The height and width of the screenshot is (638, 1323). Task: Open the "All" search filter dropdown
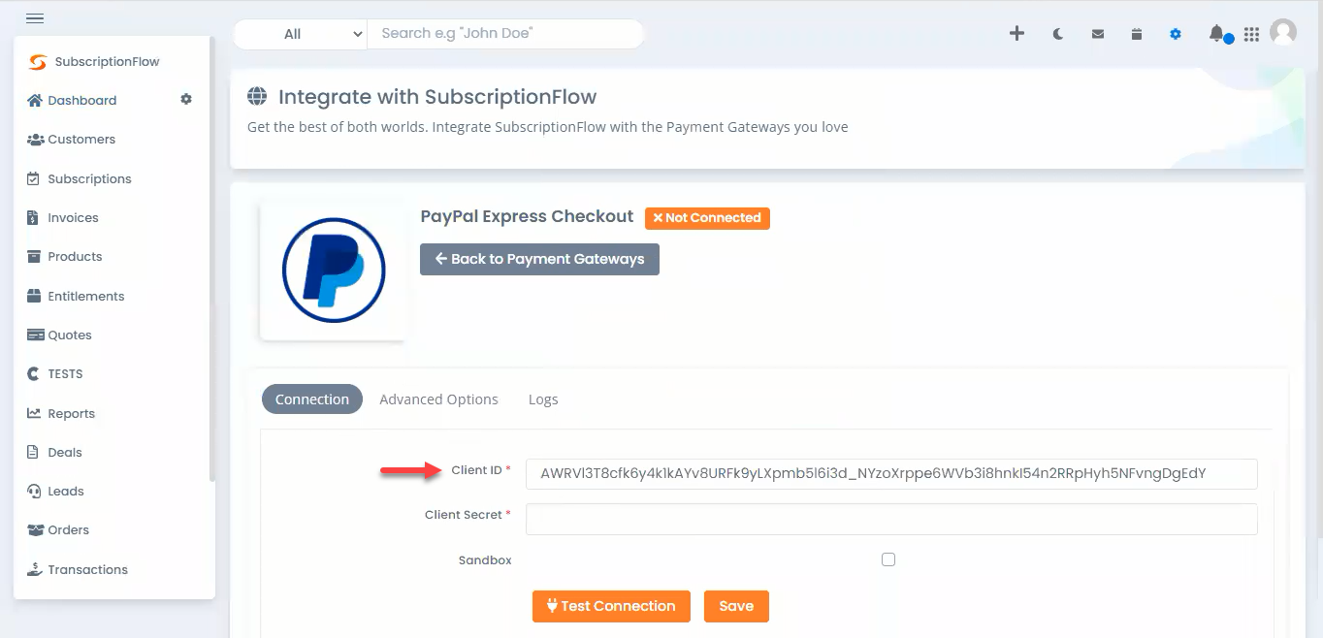click(x=300, y=34)
